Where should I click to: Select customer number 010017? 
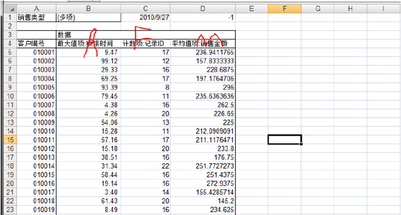pyautogui.click(x=36, y=192)
